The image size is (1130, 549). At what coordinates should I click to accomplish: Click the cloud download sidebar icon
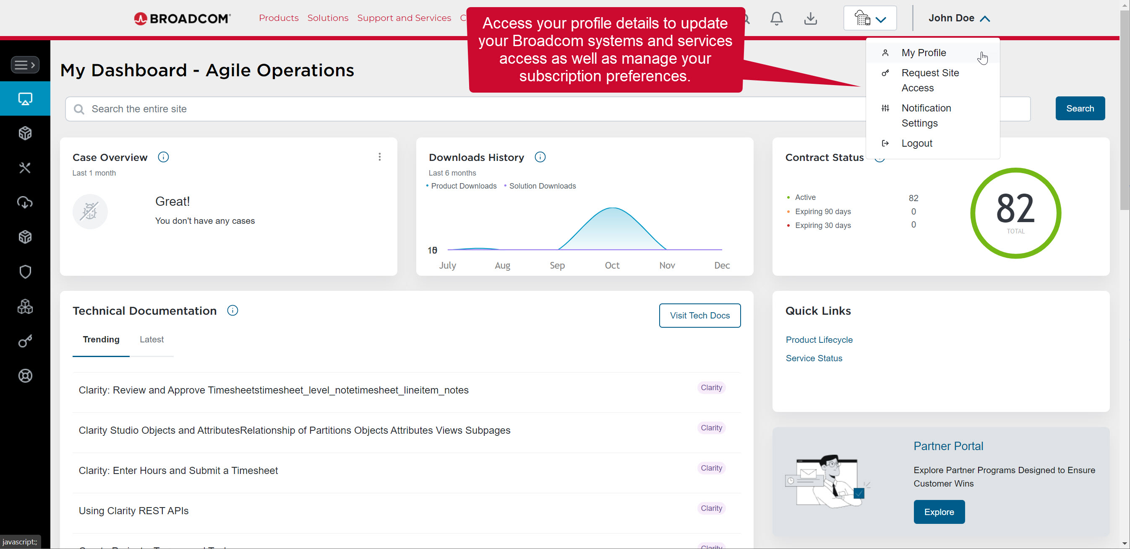pyautogui.click(x=25, y=202)
